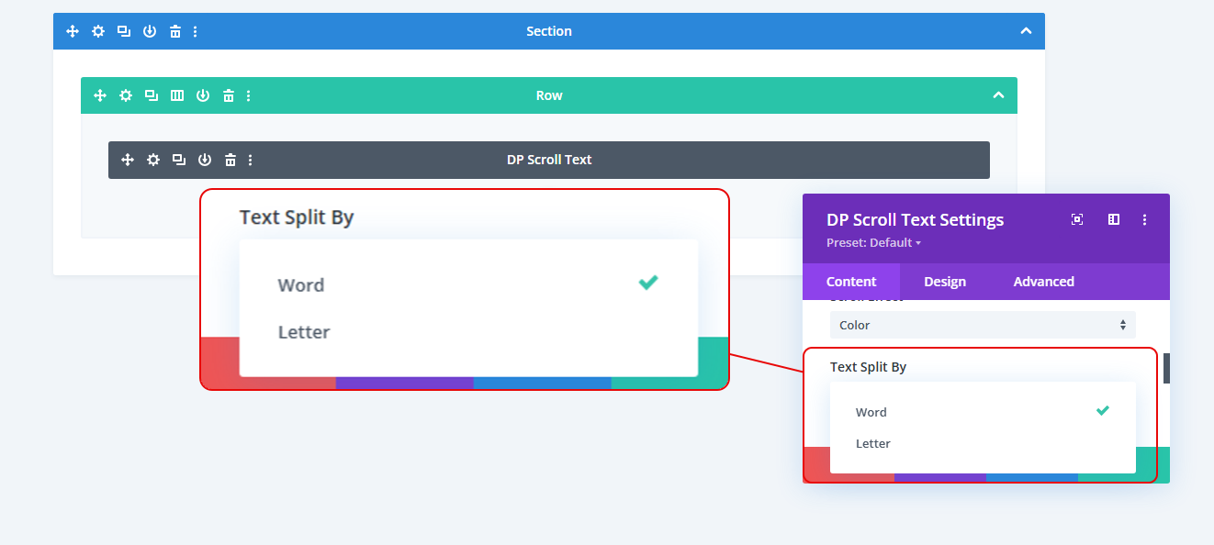Image resolution: width=1214 pixels, height=545 pixels.
Task: Click DP Scroll Text module move icon
Action: tap(128, 160)
